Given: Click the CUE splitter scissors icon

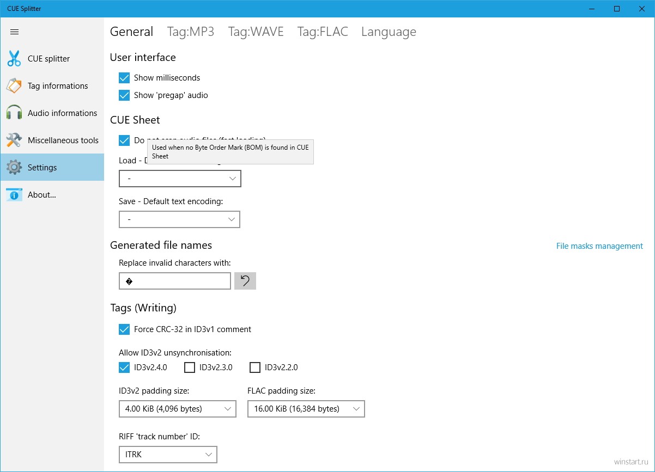Looking at the screenshot, I should pos(14,59).
